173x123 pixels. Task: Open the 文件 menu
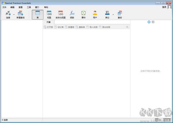click(x=4, y=7)
